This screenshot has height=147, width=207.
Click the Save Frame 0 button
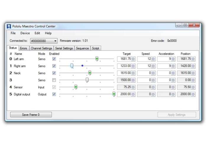(31, 115)
